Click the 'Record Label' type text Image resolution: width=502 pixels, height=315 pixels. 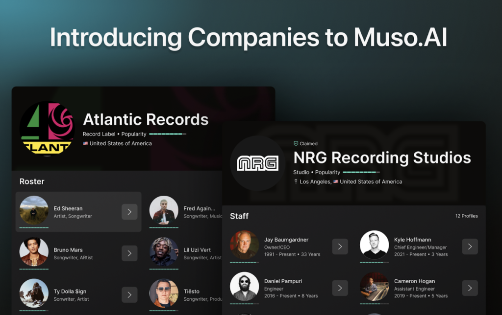99,134
